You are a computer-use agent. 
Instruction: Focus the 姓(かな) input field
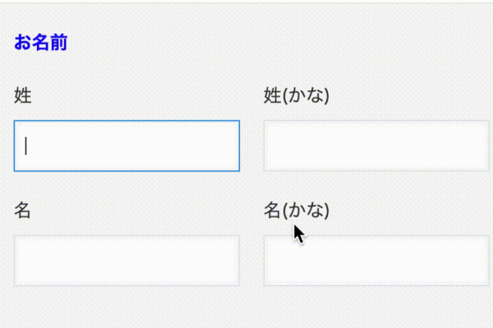376,146
